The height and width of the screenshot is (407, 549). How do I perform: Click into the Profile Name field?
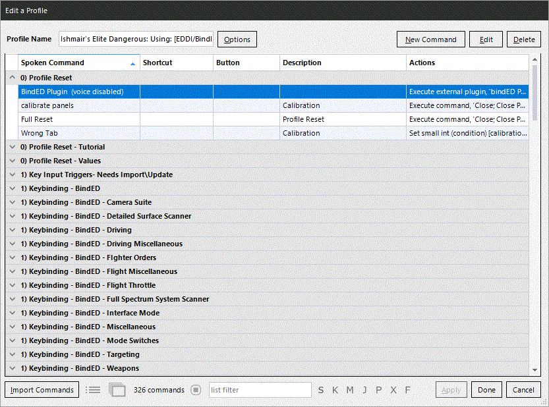(136, 39)
